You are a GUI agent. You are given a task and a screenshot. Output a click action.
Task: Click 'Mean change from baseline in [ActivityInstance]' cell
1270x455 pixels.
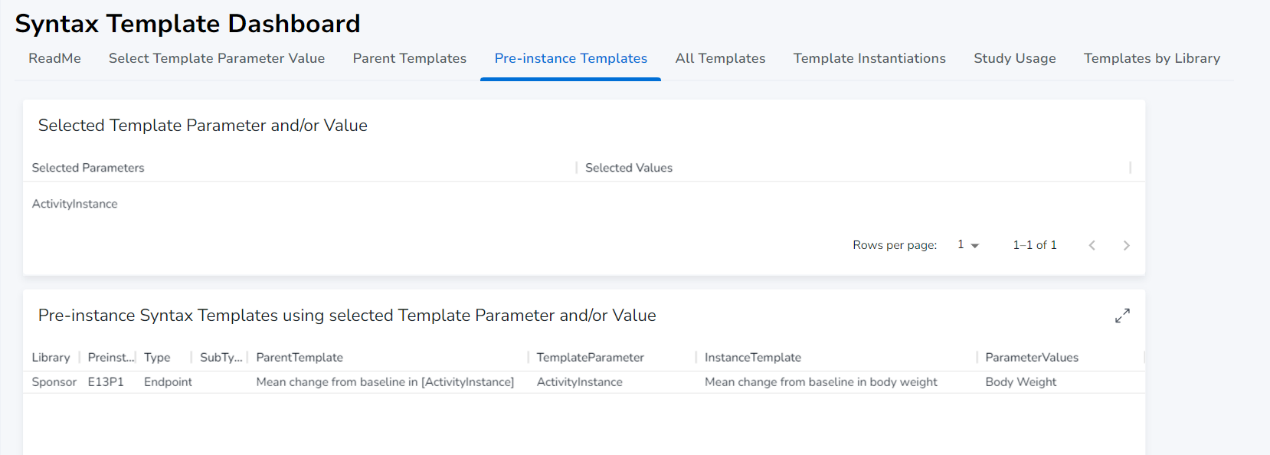[385, 382]
